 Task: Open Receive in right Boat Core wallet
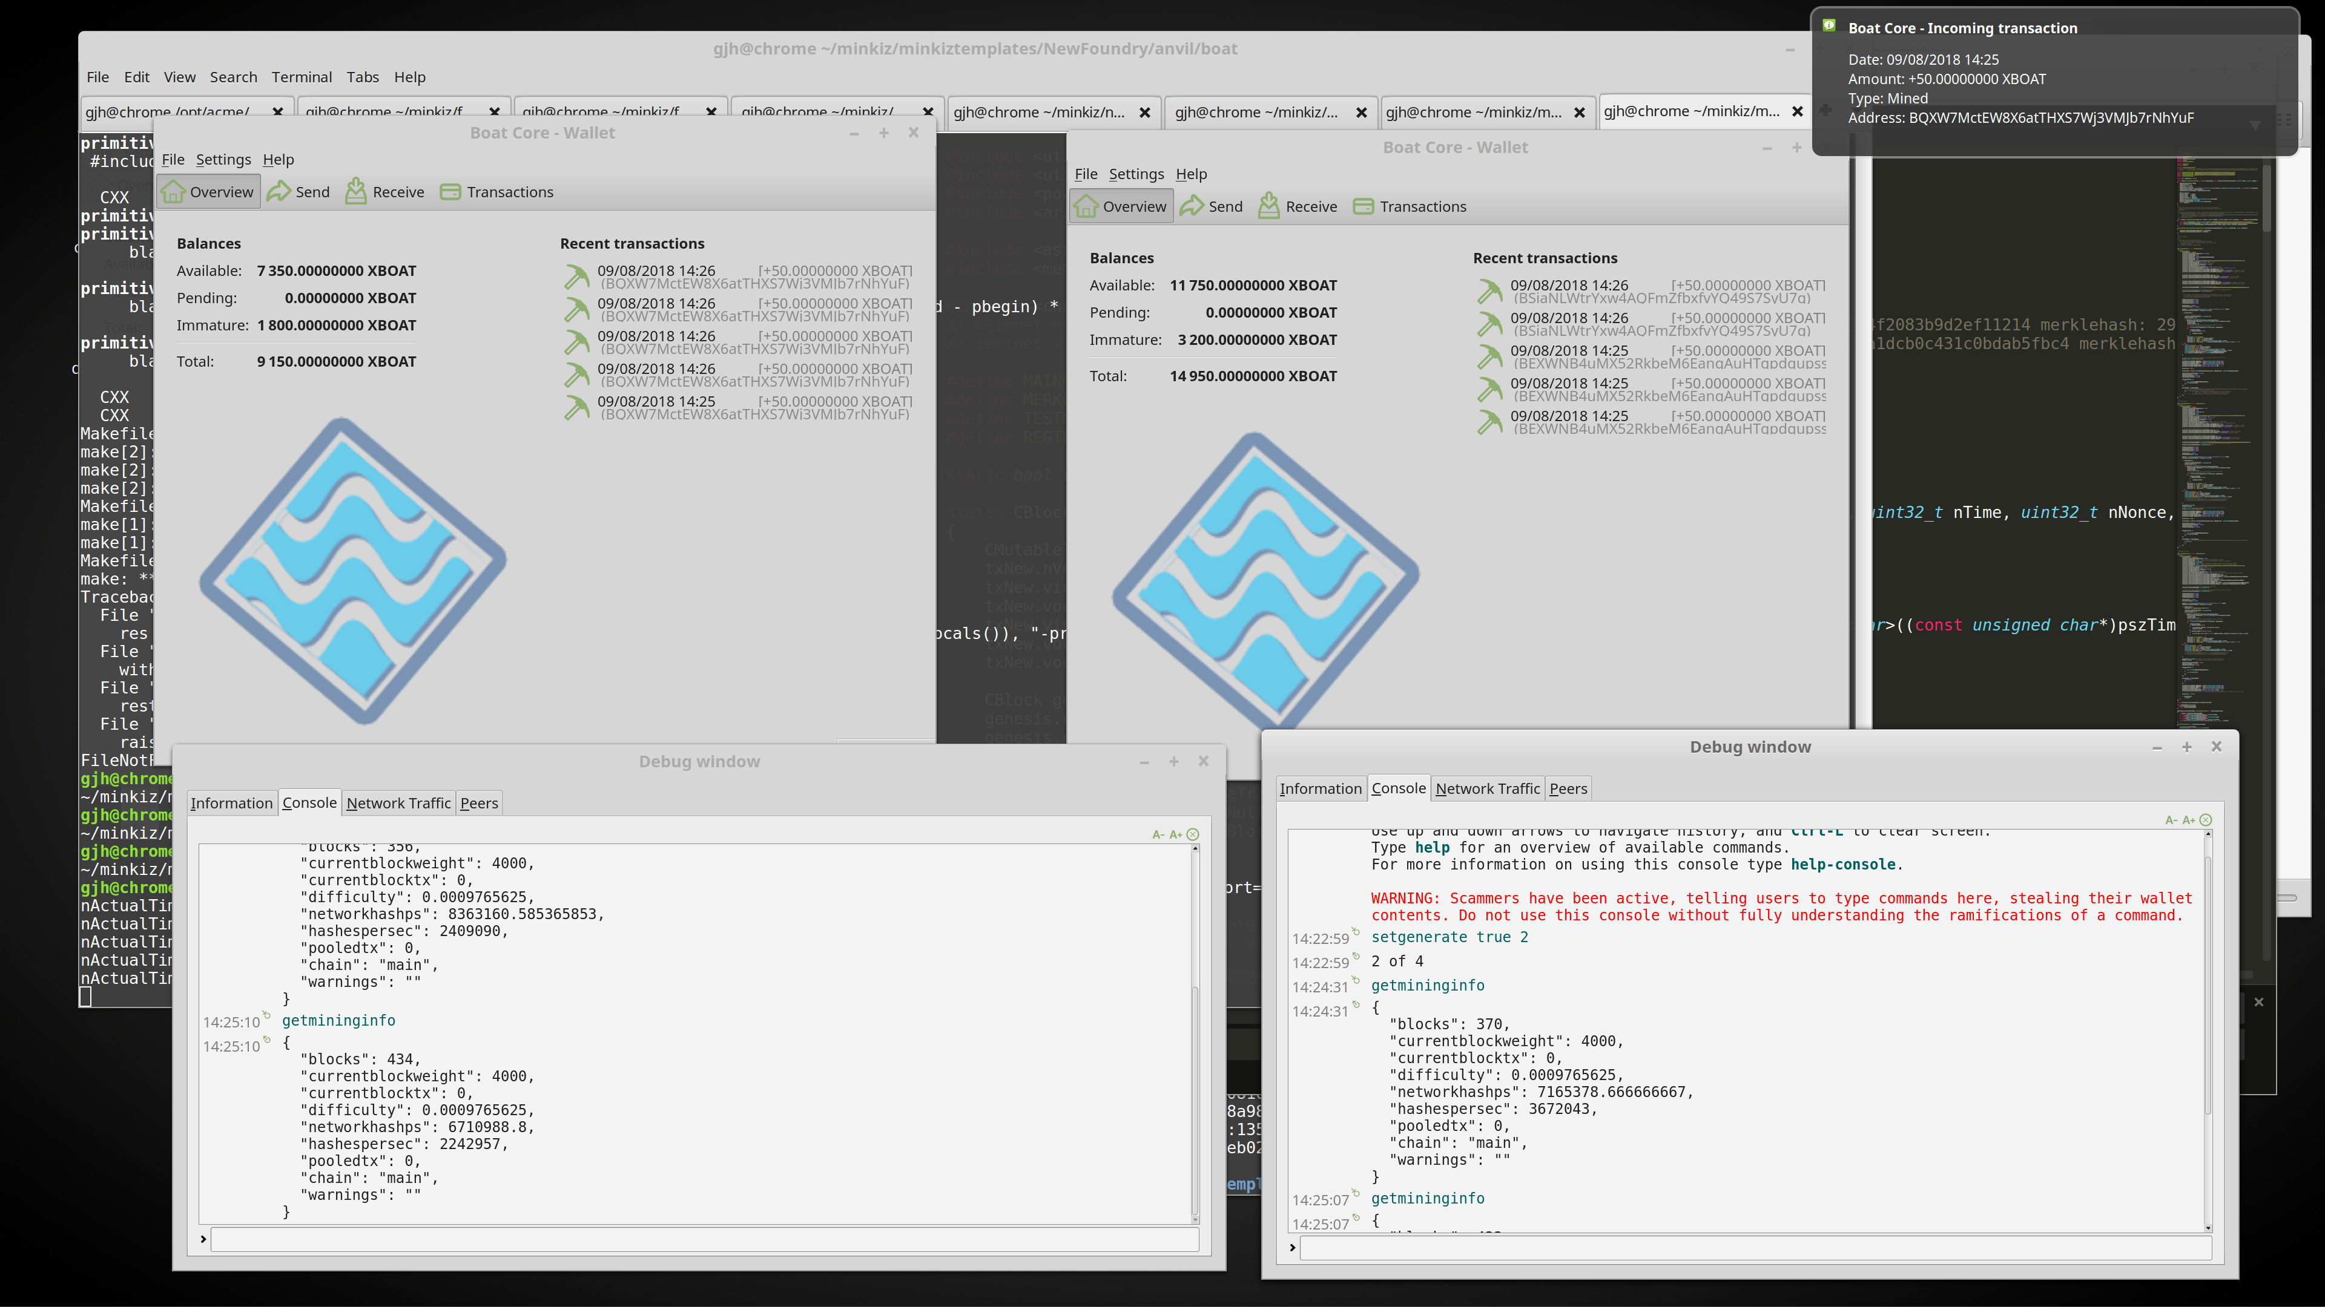pyautogui.click(x=1299, y=206)
